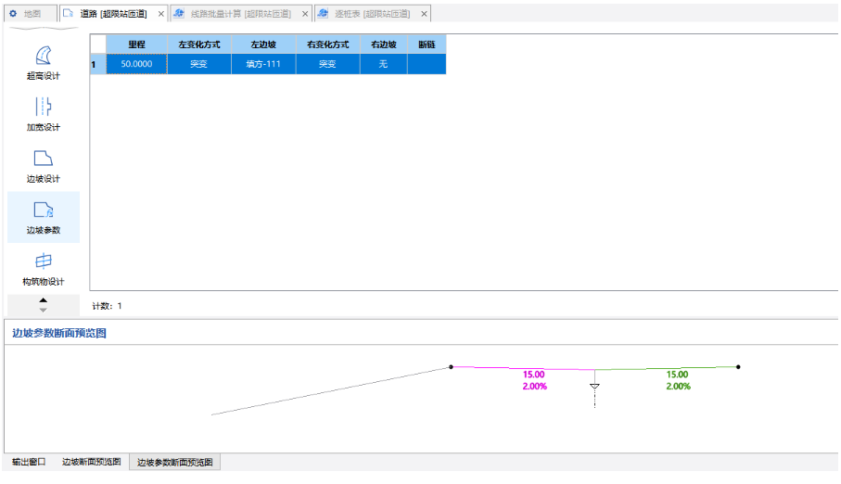This screenshot has height=484, width=841.
Task: Select the 边坡参数 sidebar item
Action: click(x=44, y=217)
